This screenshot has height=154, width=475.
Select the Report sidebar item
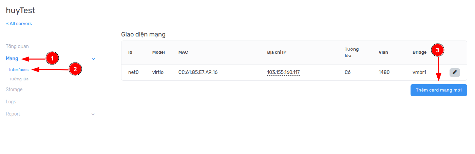13,114
